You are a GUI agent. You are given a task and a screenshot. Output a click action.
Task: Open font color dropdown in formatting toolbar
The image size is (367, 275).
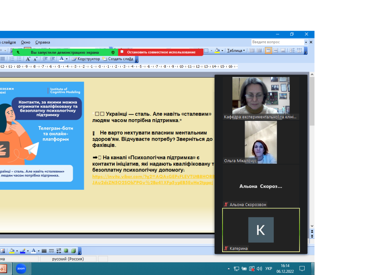tap(67, 59)
